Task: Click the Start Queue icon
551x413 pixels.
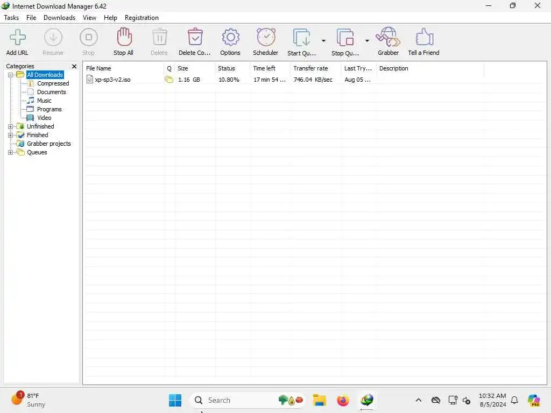Action: 301,38
